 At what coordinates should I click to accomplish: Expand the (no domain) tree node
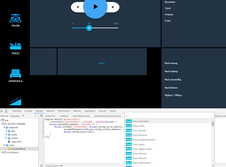tap(2, 152)
